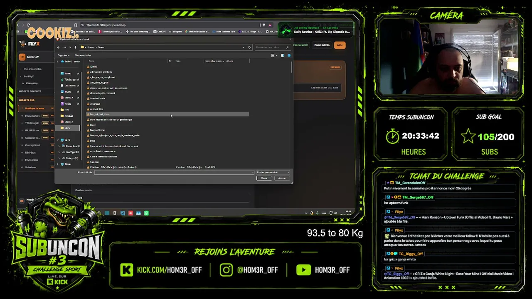Viewport: 532px width, 299px height.
Task: Expand the Réseau tree node
Action: pyautogui.click(x=58, y=164)
